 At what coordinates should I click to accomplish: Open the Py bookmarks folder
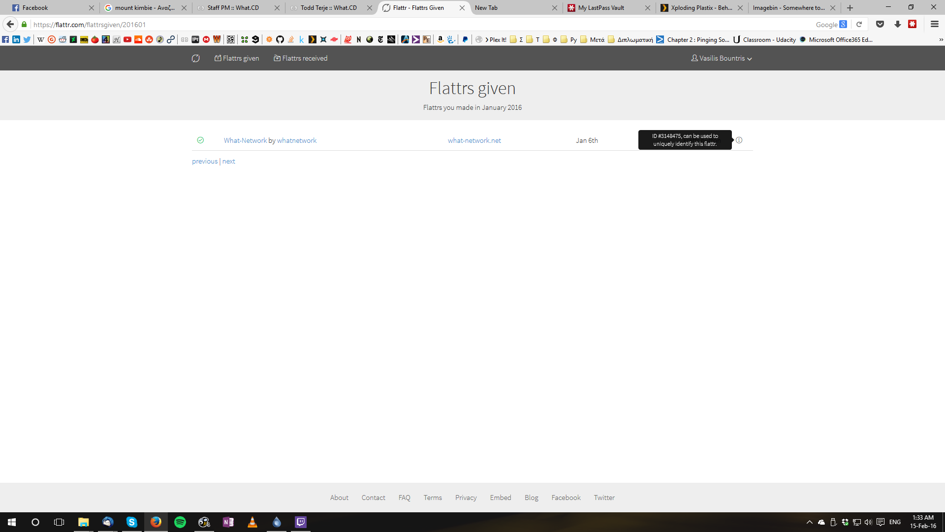click(569, 39)
